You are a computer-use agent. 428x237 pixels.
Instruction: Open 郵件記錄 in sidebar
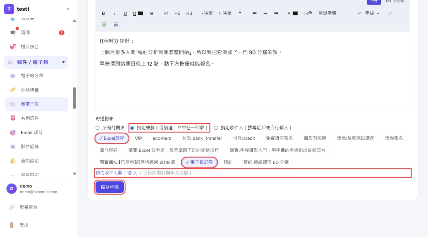pyautogui.click(x=37, y=147)
